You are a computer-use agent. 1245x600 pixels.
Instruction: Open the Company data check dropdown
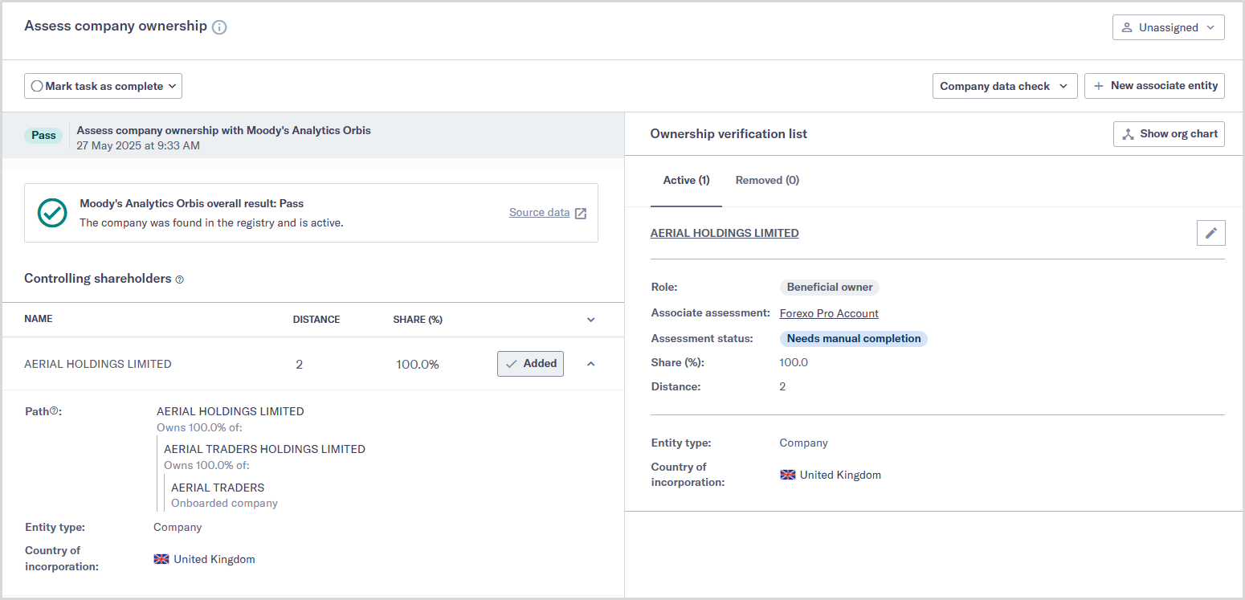point(1004,86)
